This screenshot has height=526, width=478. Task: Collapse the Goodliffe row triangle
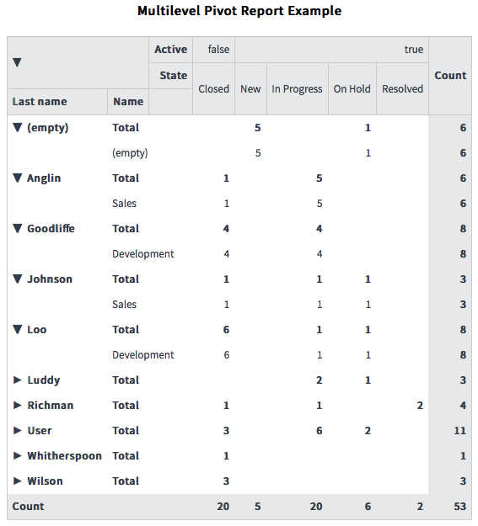pyautogui.click(x=17, y=228)
